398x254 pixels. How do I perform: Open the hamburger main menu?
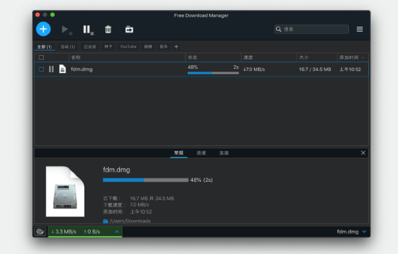tap(360, 29)
